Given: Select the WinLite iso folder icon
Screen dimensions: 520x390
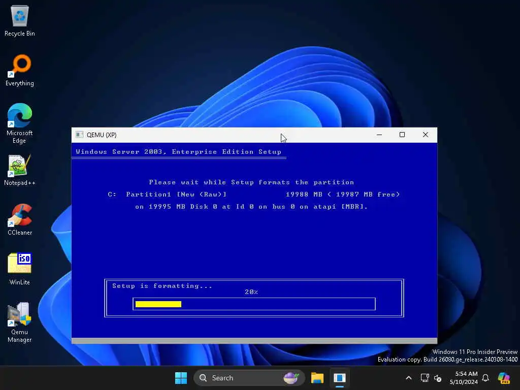Looking at the screenshot, I should click(x=20, y=269).
